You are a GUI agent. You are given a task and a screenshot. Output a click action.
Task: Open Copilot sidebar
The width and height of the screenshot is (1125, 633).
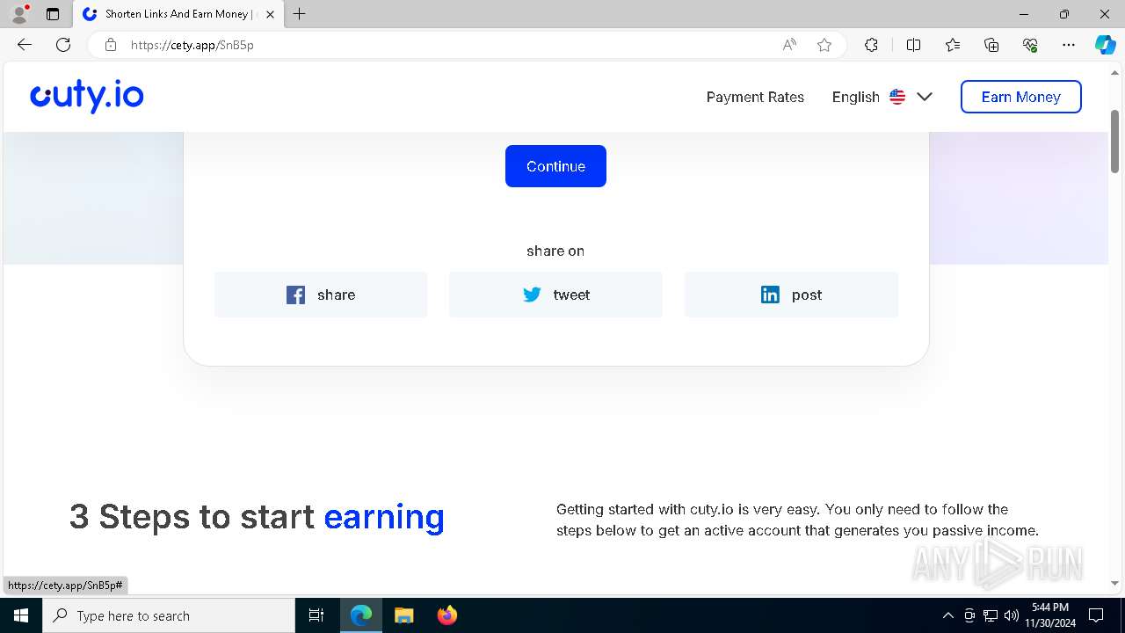point(1106,45)
